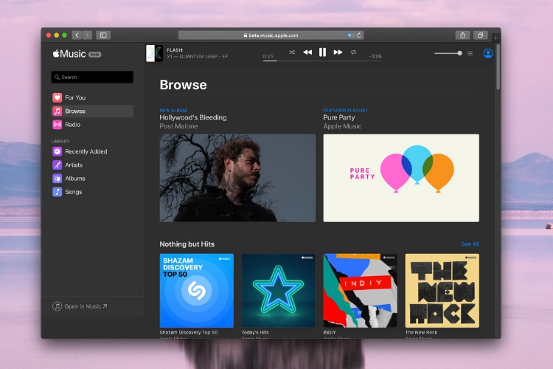Click Today's Hits caption text
This screenshot has width=553, height=369.
(x=255, y=332)
